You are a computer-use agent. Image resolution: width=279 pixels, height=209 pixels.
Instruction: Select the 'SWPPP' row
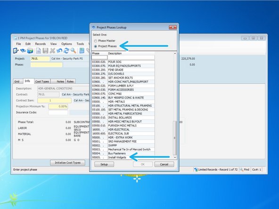[x=123, y=145]
